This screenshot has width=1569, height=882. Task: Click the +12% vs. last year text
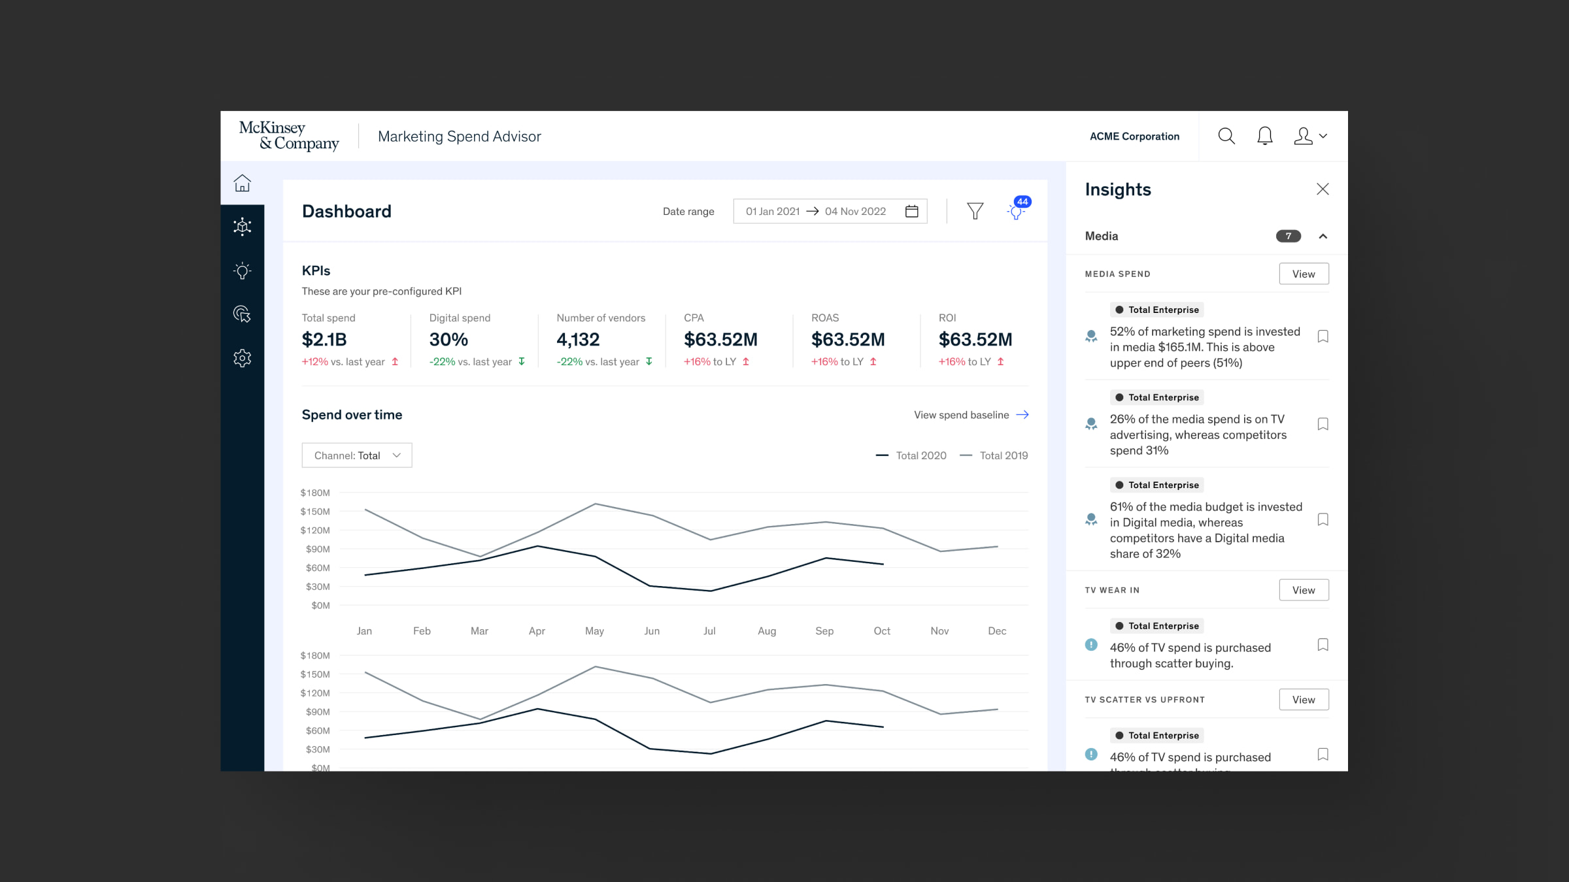(x=343, y=362)
